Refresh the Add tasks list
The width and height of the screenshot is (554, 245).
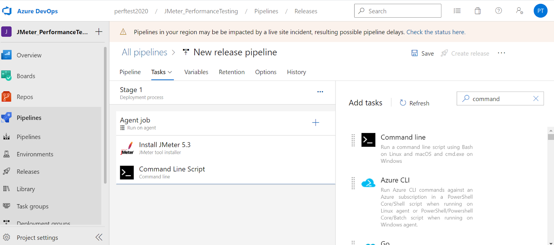(414, 103)
